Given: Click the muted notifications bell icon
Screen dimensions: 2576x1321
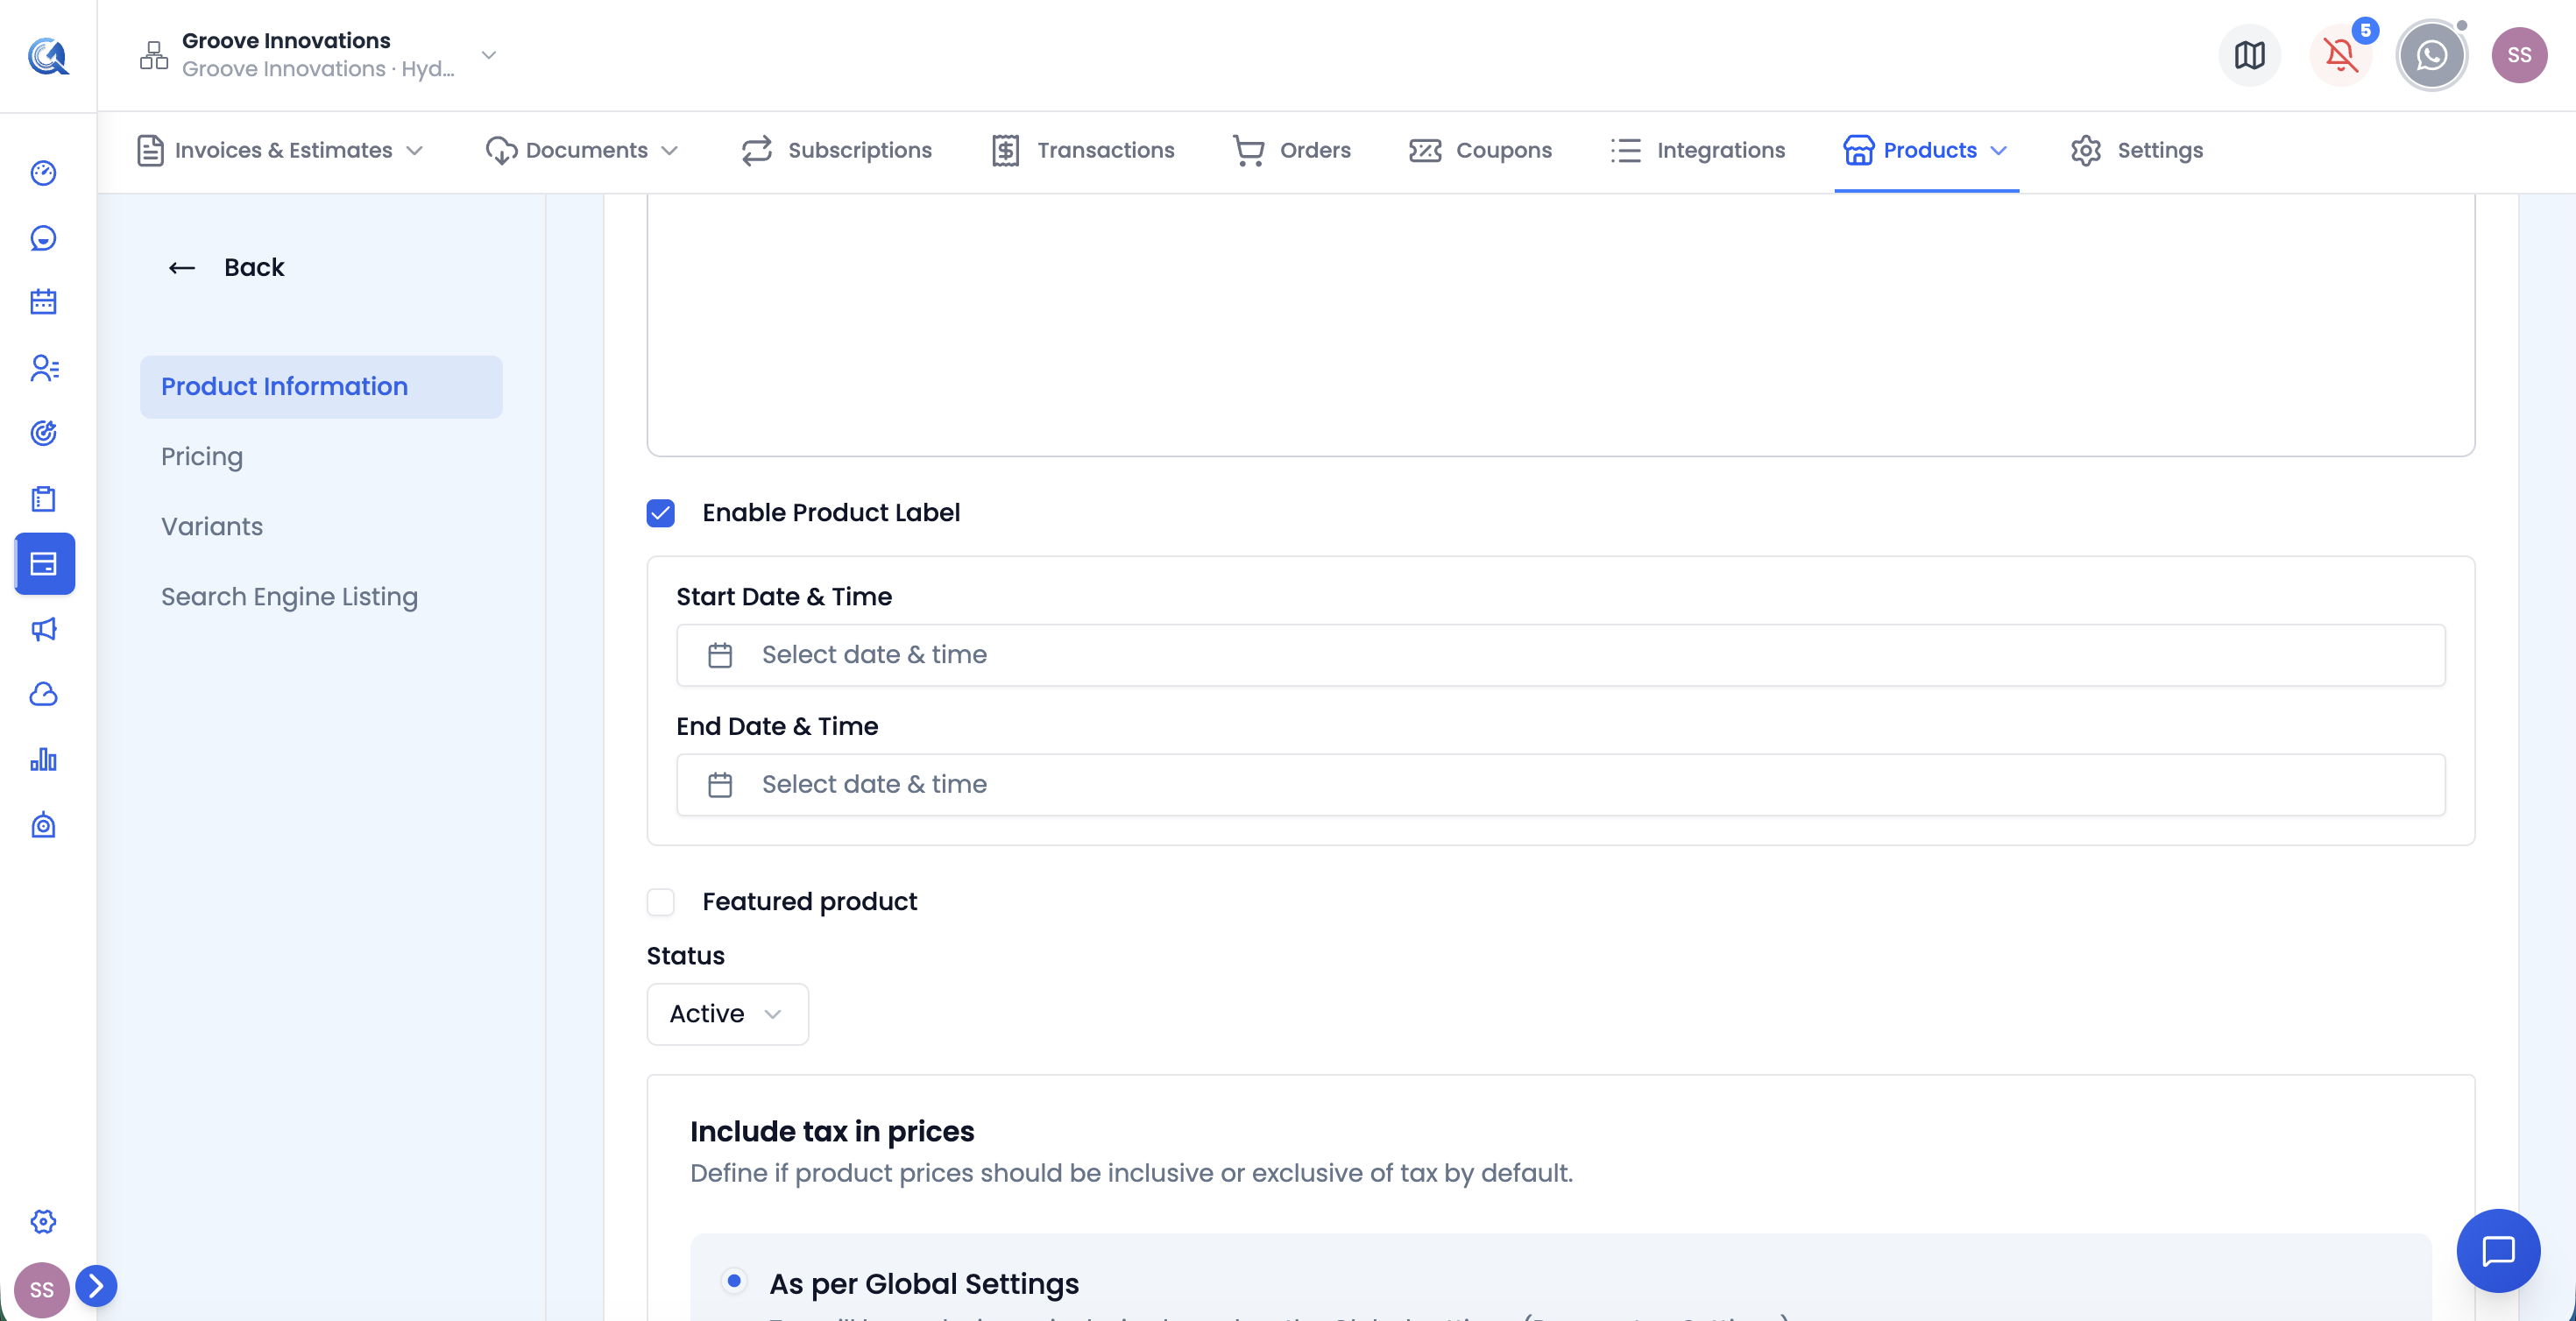Looking at the screenshot, I should [x=2340, y=55].
